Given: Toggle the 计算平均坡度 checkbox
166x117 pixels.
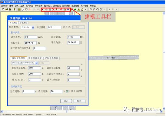Looking at the screenshot, I should (67, 91).
